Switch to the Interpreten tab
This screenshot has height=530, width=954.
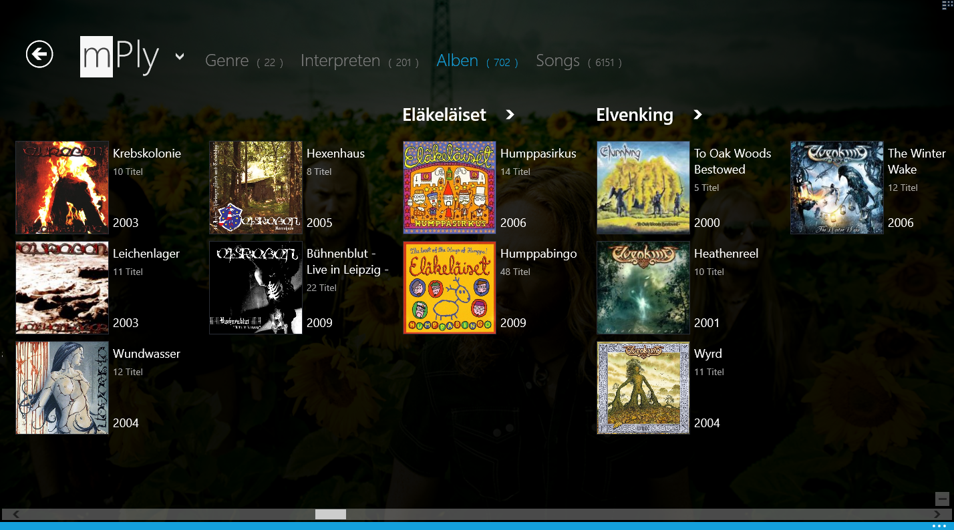[x=340, y=61]
